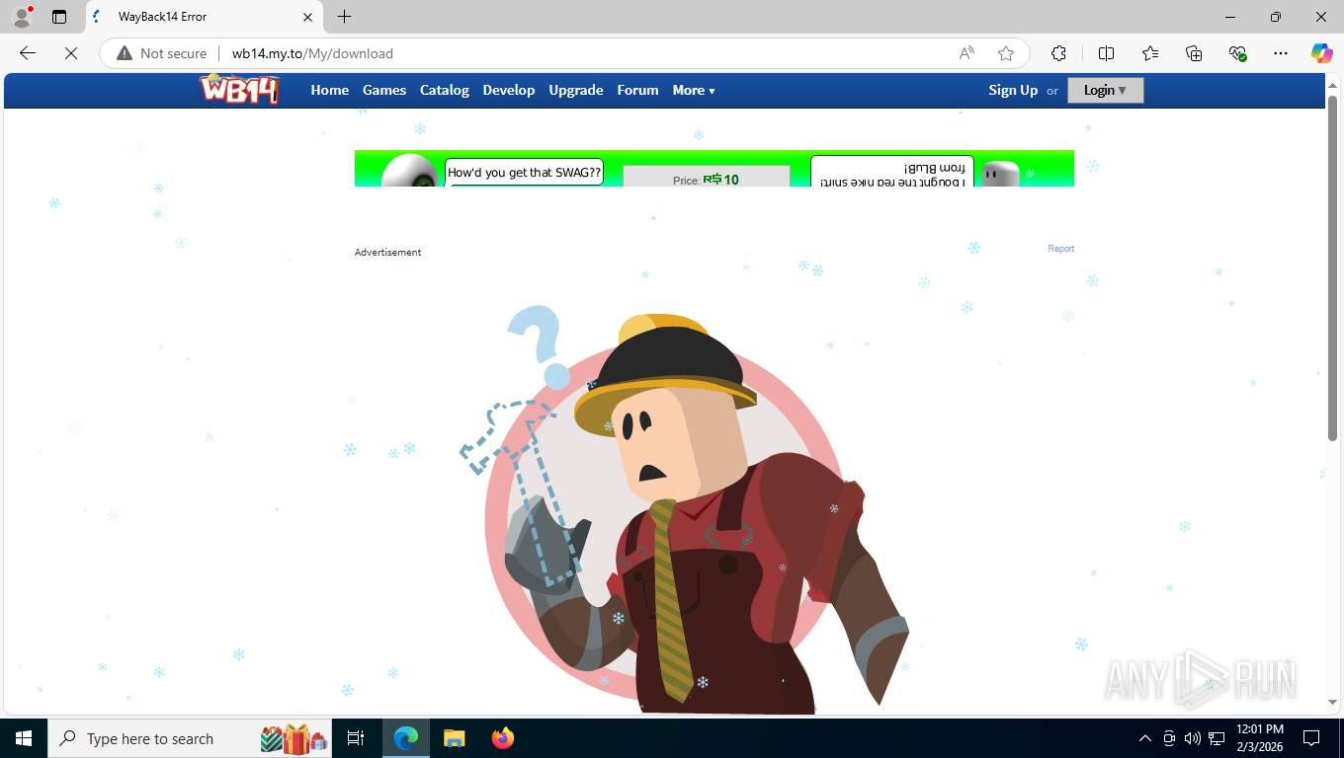Open Edge Settings and more menu
The image size is (1344, 758).
pyautogui.click(x=1281, y=53)
